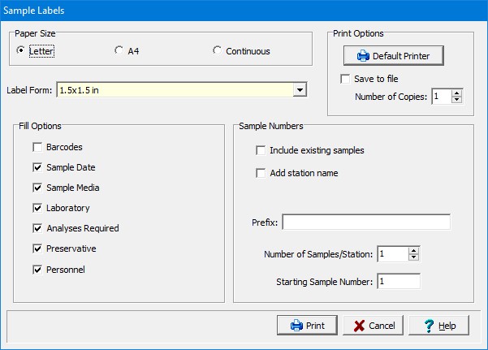488x350 pixels.
Task: Choose A4 paper size
Action: [120, 51]
